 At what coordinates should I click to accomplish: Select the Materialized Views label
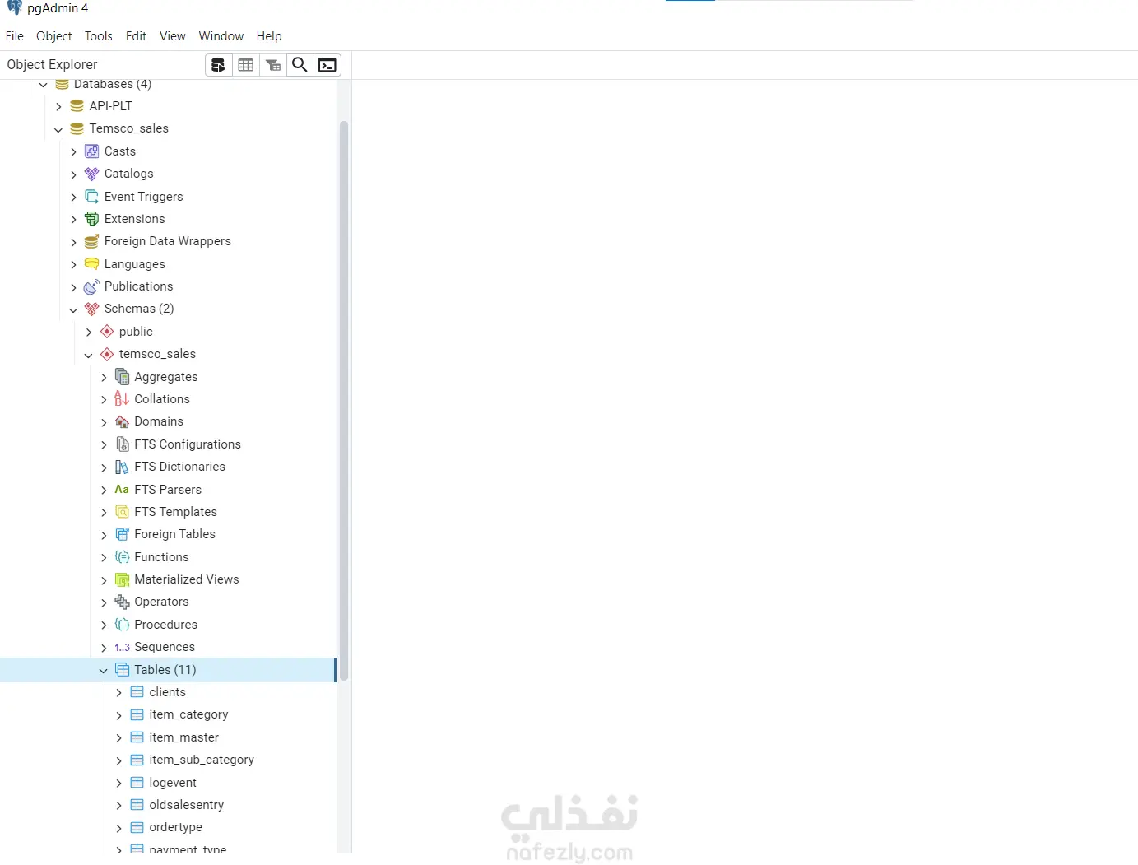[x=187, y=579]
